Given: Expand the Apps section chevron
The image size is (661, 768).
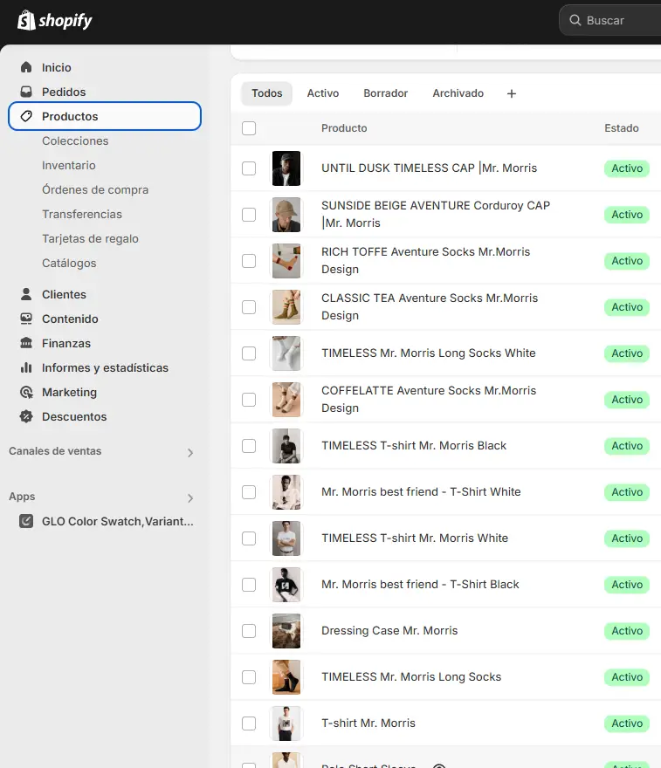Looking at the screenshot, I should pyautogui.click(x=190, y=497).
